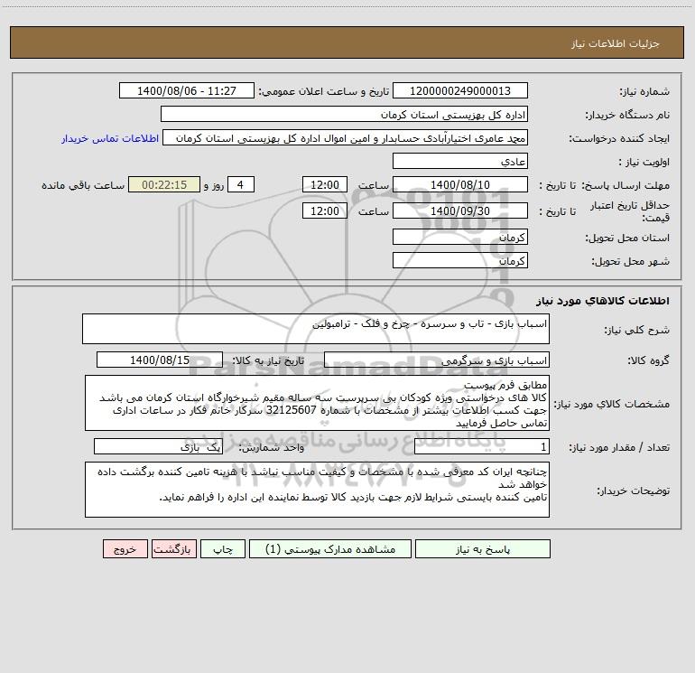Click the شرح کلی نیاز text box
The height and width of the screenshot is (673, 695).
pos(316,329)
